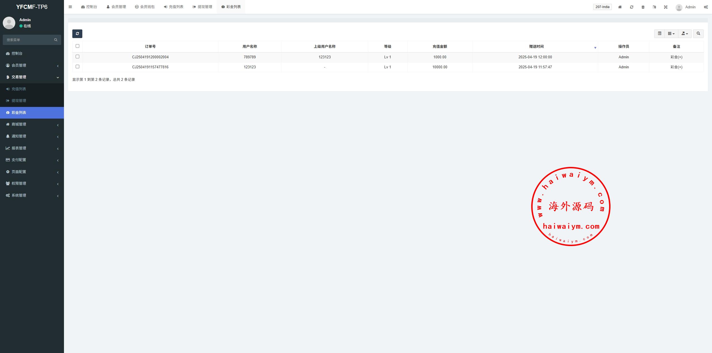The height and width of the screenshot is (353, 712).
Task: Open 提现管理 in the sidebar submenu
Action: click(x=19, y=101)
